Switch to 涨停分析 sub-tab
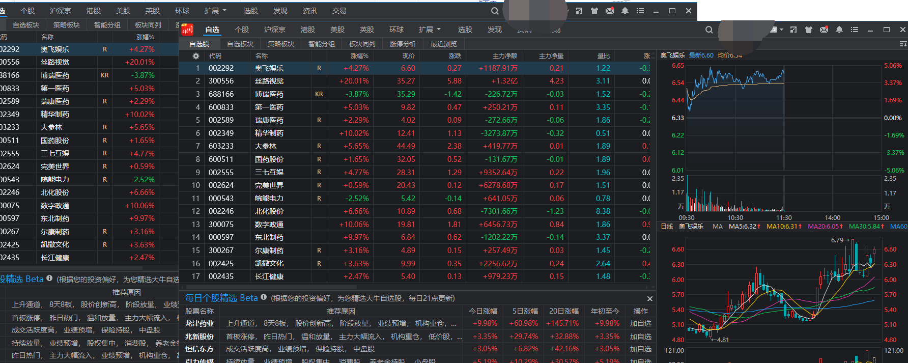 (403, 44)
